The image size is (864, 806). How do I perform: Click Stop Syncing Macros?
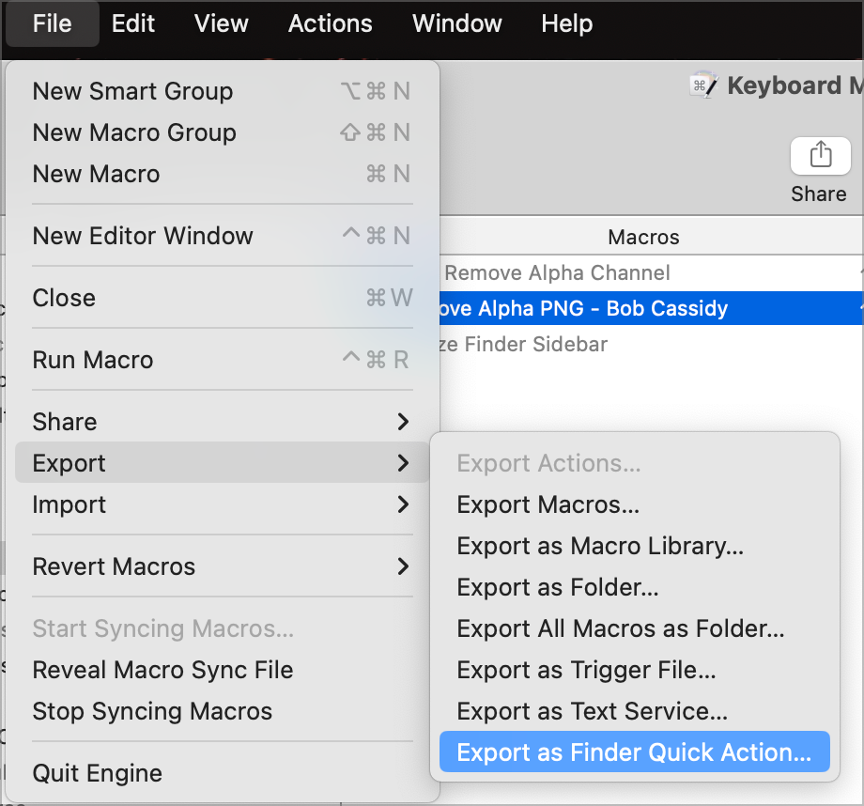coord(152,711)
